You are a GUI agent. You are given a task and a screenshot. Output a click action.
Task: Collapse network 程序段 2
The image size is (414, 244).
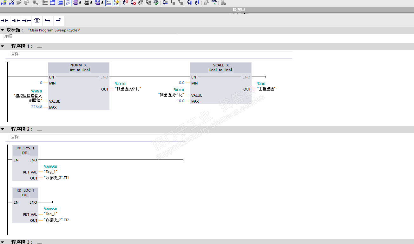[x=2, y=129]
